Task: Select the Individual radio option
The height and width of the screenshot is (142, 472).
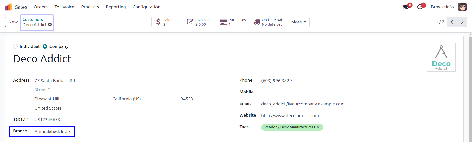Action: [15, 46]
